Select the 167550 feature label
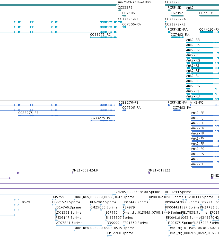This screenshot has width=219, height=237. (x=111, y=213)
